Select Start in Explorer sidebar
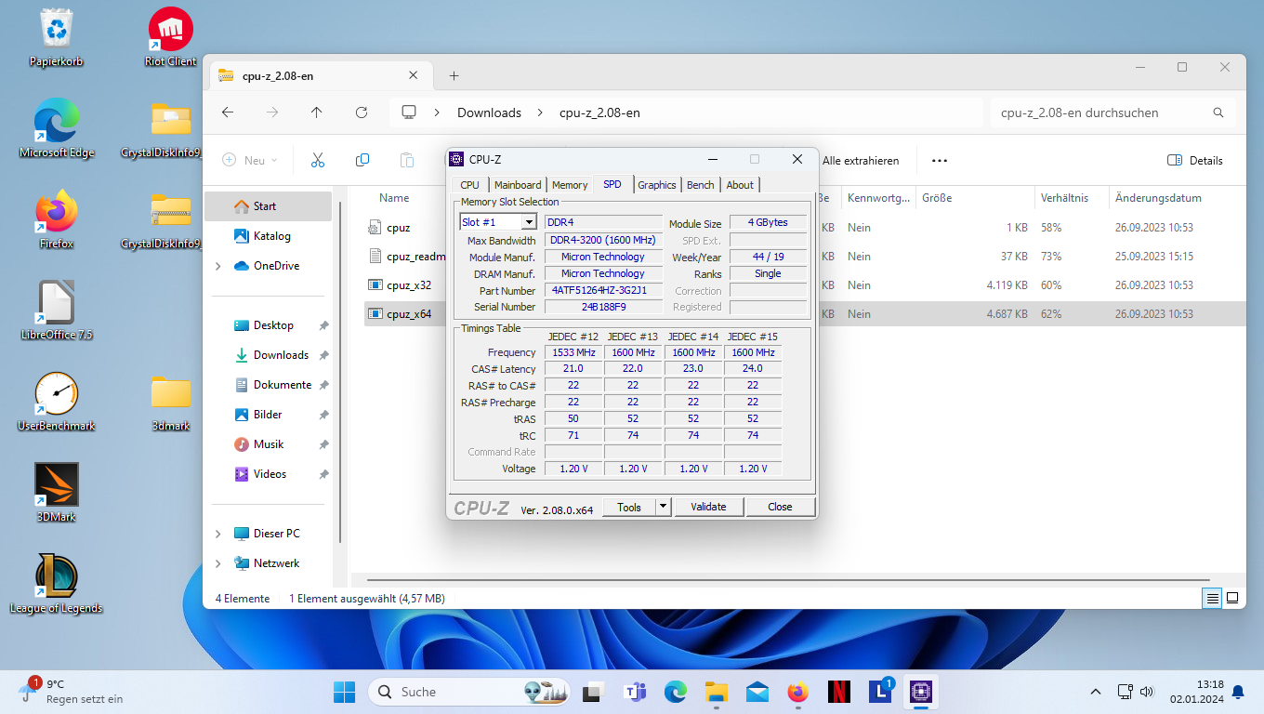Viewport: 1264px width, 714px height. coord(268,206)
